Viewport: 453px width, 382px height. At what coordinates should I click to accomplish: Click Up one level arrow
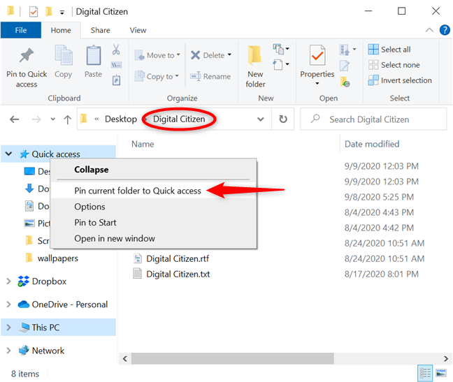pyautogui.click(x=68, y=119)
